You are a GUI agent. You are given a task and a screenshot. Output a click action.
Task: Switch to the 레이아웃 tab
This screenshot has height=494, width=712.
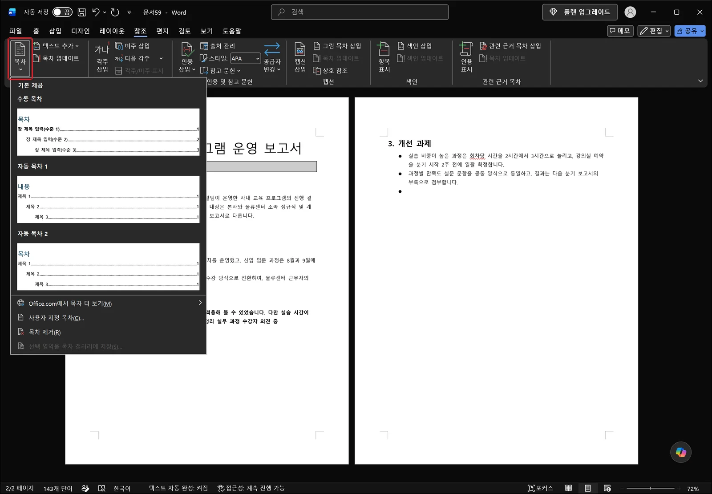point(112,31)
